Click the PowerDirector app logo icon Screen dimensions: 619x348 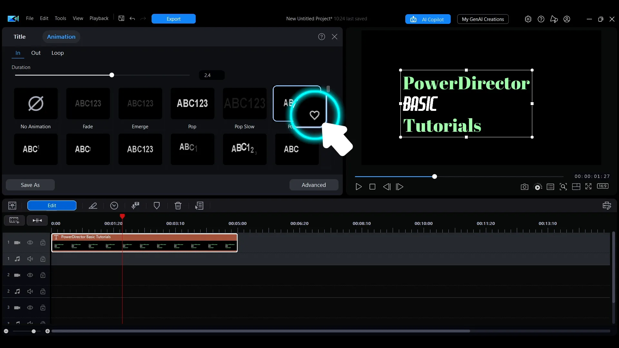point(13,19)
